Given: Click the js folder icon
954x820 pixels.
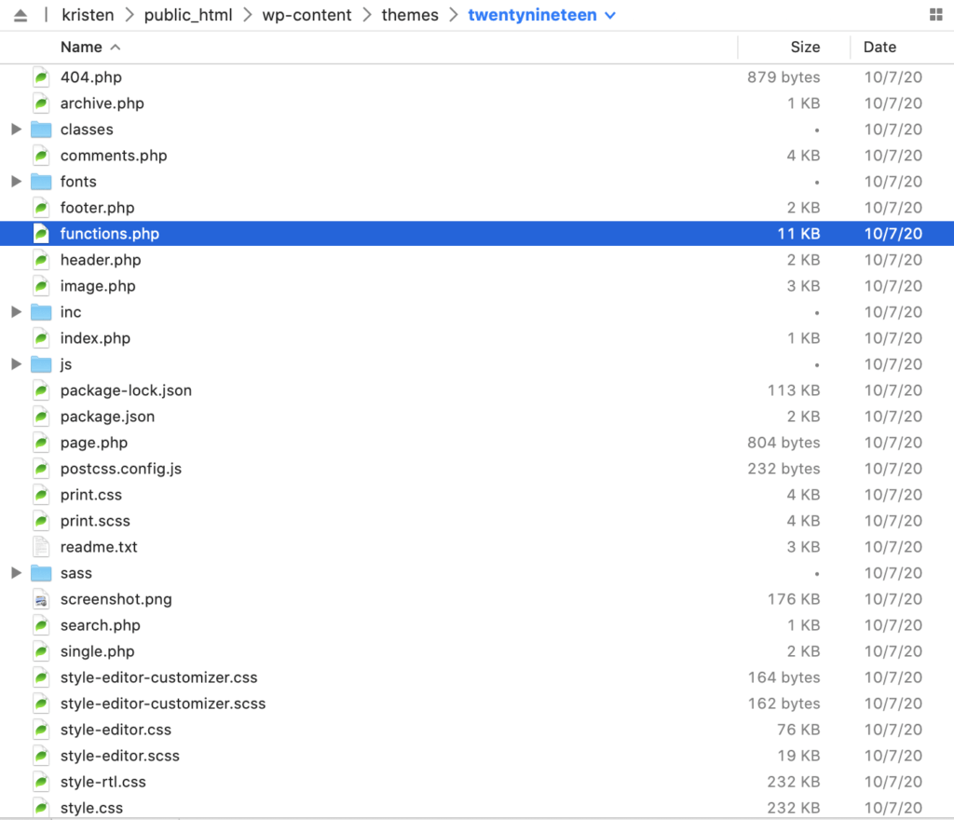Looking at the screenshot, I should click(41, 364).
